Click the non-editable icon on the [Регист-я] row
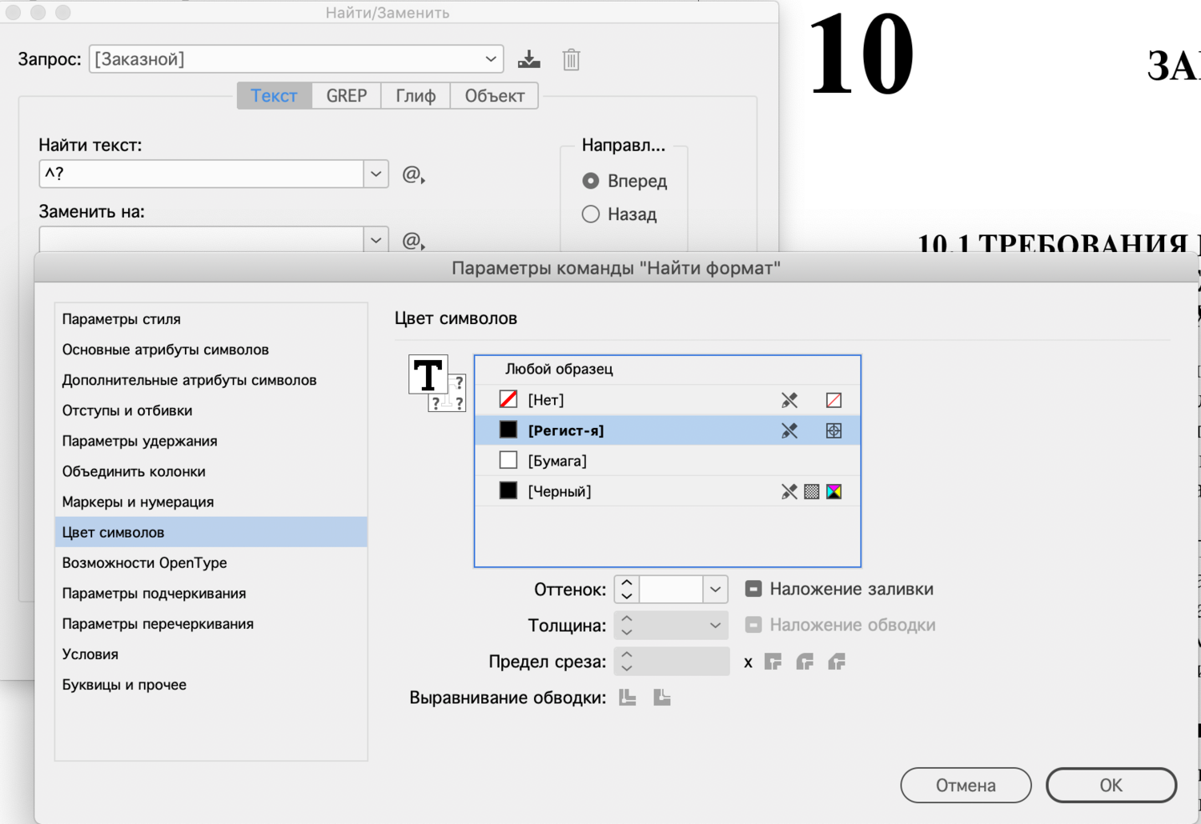 click(789, 430)
